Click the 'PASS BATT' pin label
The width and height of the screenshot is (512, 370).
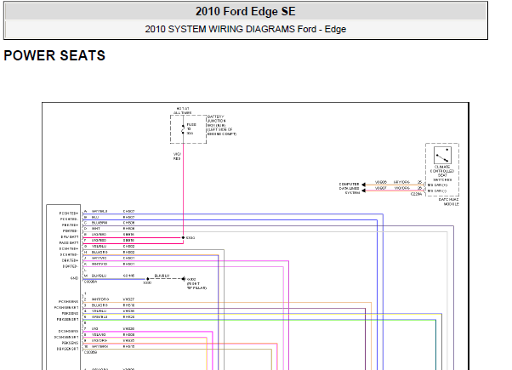point(69,242)
